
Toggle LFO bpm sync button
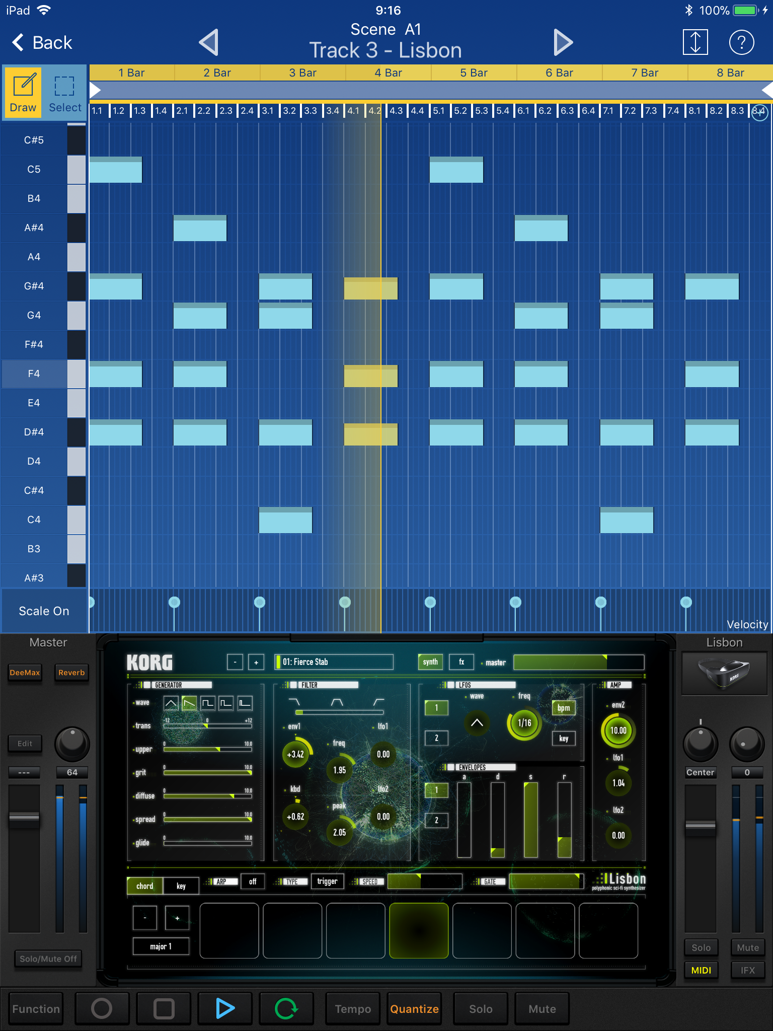point(564,708)
